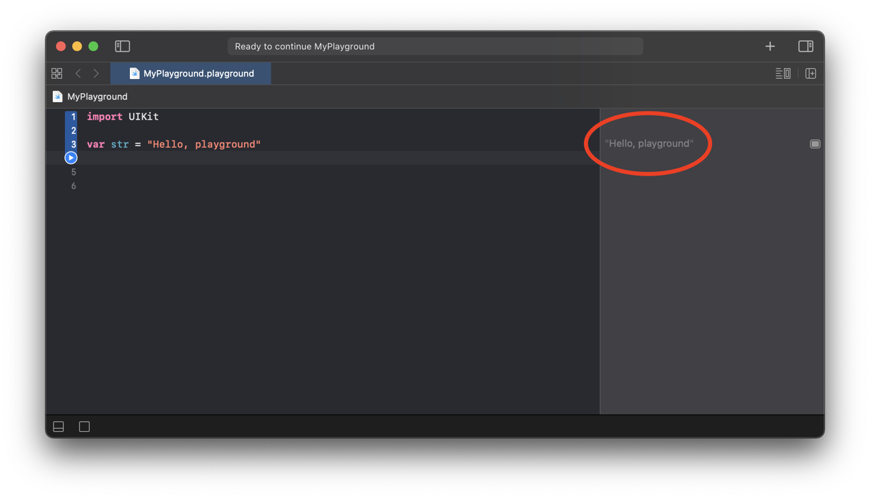Image resolution: width=870 pixels, height=498 pixels.
Task: Open the related items grid icon
Action: click(57, 74)
